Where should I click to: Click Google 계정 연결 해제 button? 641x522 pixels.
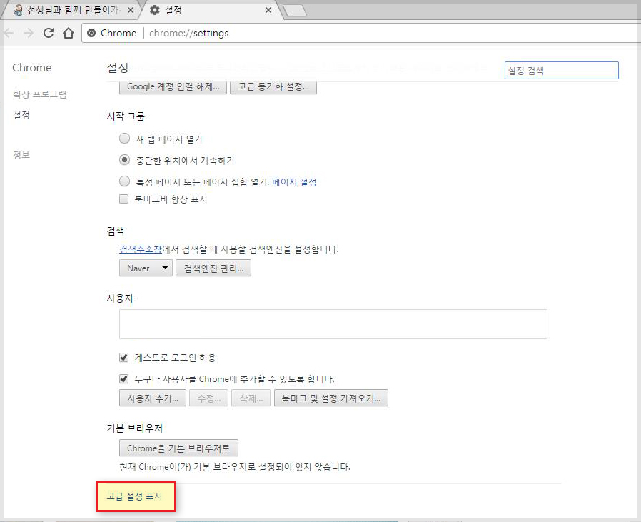point(173,86)
